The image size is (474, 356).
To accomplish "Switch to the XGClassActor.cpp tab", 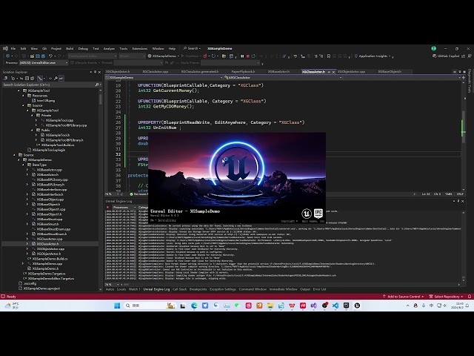I will coord(155,72).
